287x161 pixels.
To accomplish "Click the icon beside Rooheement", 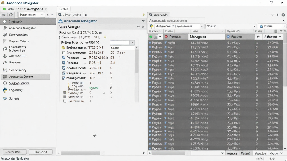I will [x=64, y=68].
